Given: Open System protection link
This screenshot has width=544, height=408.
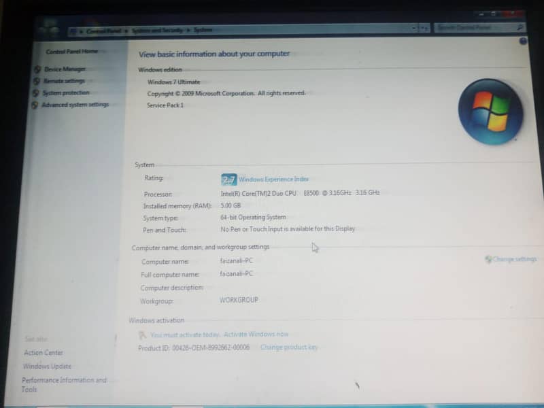Looking at the screenshot, I should pos(66,92).
